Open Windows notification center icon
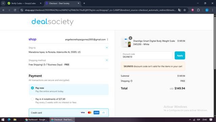 click(x=211, y=120)
